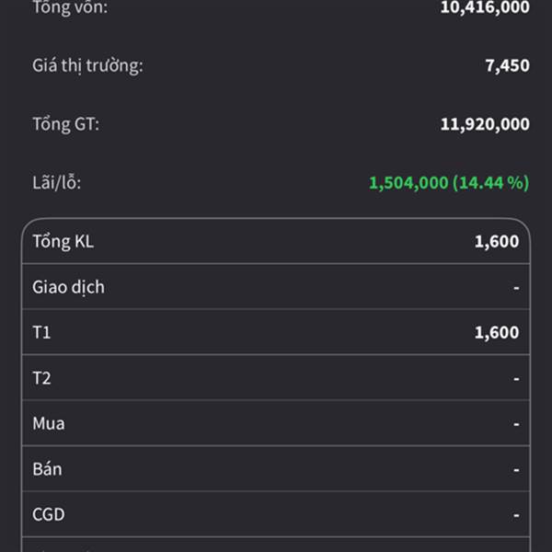The image size is (552, 552).
Task: Click the dash value in CGD row
Action: click(x=516, y=516)
